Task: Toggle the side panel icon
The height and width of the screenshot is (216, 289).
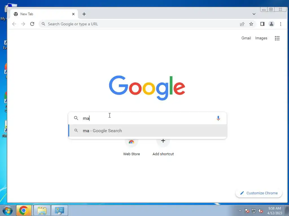Action: pos(262,24)
